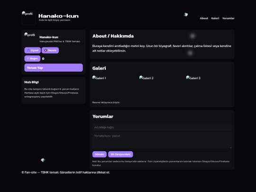Click the wide Yorum Yap button

(54, 68)
